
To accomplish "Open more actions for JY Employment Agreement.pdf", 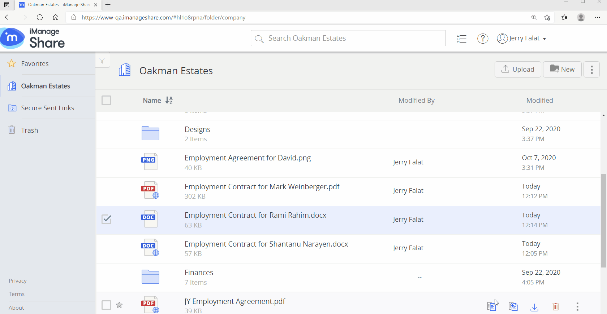I will [x=577, y=307].
